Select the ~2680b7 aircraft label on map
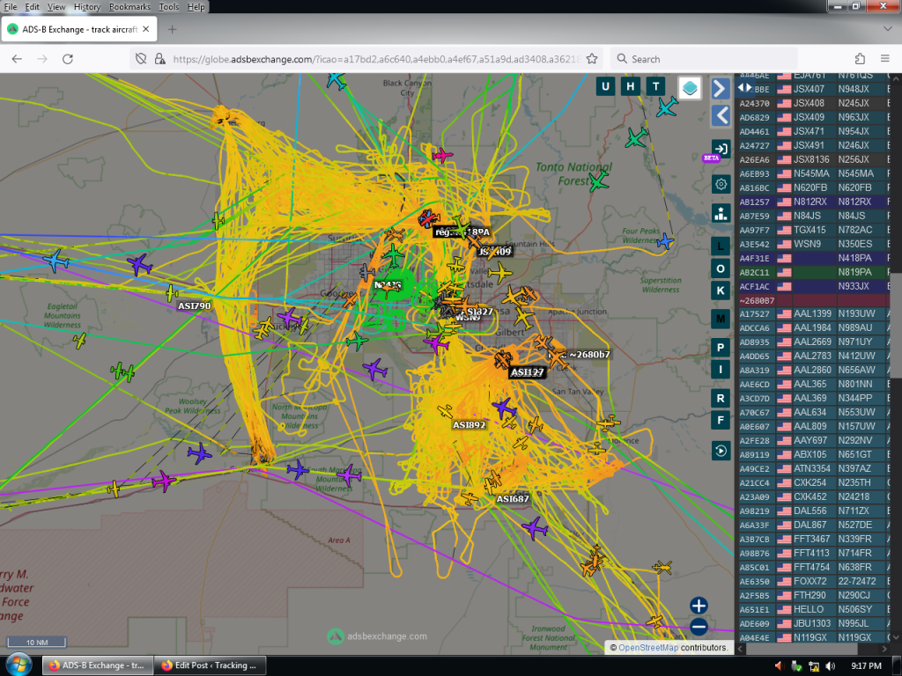Viewport: 902px width, 676px height. (x=589, y=355)
